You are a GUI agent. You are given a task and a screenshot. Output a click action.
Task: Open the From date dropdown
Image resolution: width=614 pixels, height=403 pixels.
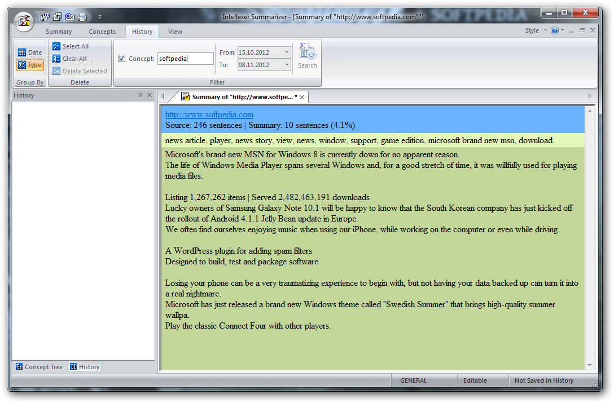287,52
